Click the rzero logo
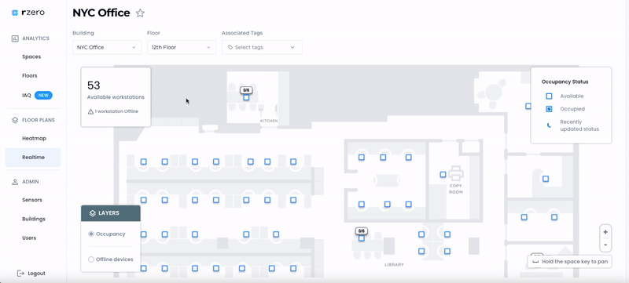The width and height of the screenshot is (629, 283). pyautogui.click(x=28, y=13)
